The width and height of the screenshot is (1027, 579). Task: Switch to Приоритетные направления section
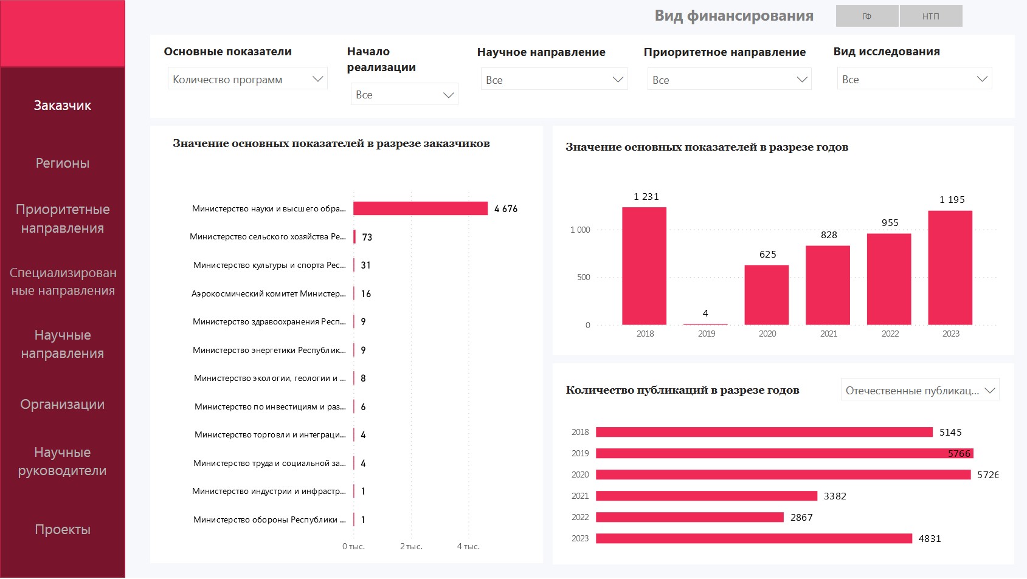coord(63,219)
